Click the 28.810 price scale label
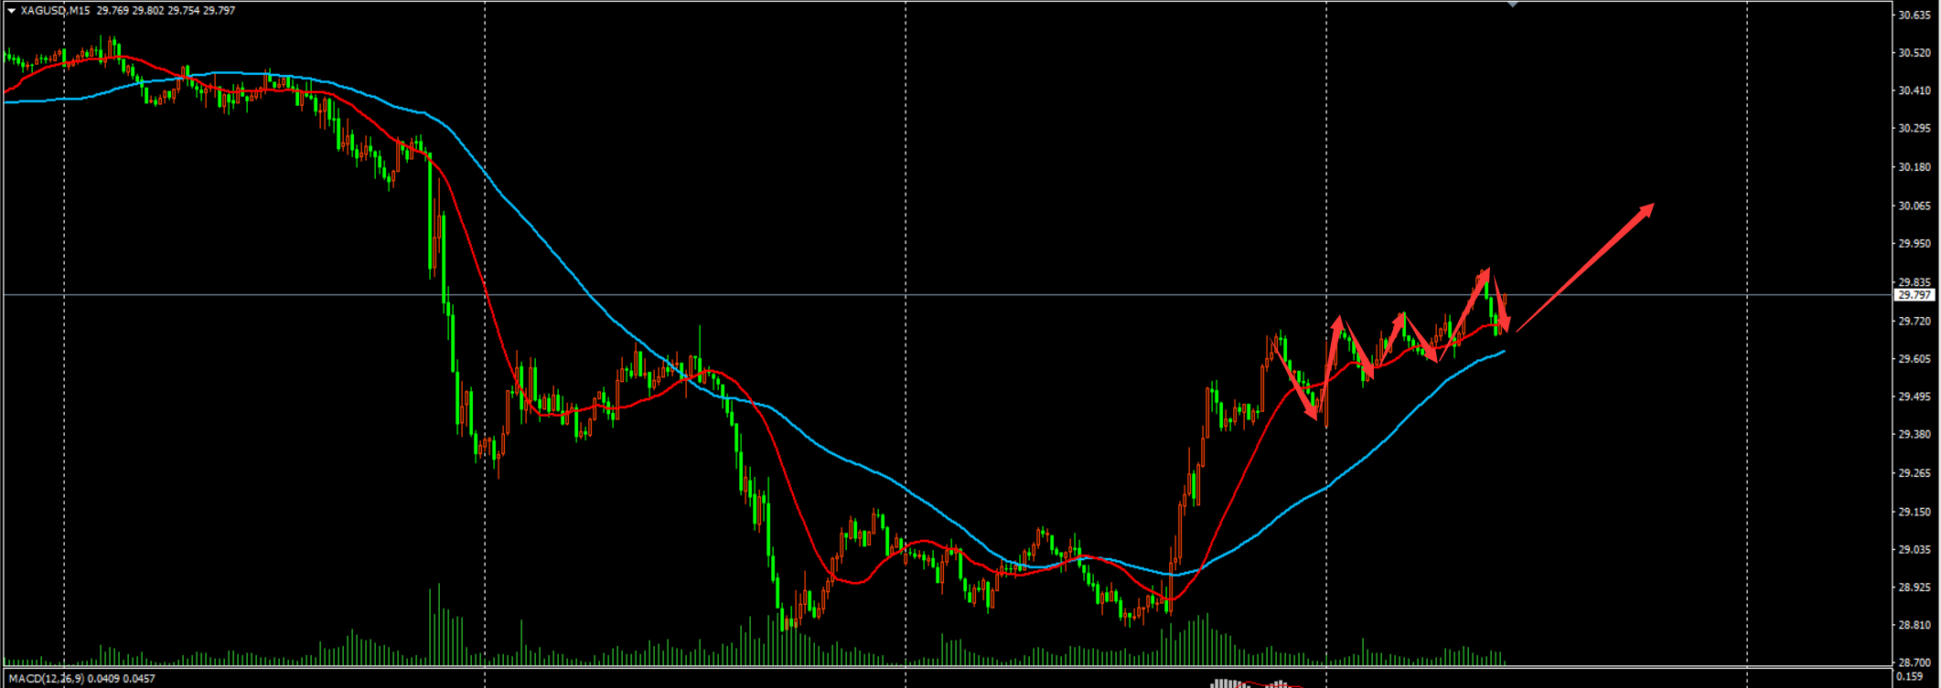1941x688 pixels. coord(1914,625)
